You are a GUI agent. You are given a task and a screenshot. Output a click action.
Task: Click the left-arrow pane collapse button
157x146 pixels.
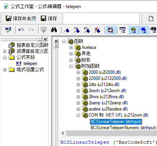56,45
